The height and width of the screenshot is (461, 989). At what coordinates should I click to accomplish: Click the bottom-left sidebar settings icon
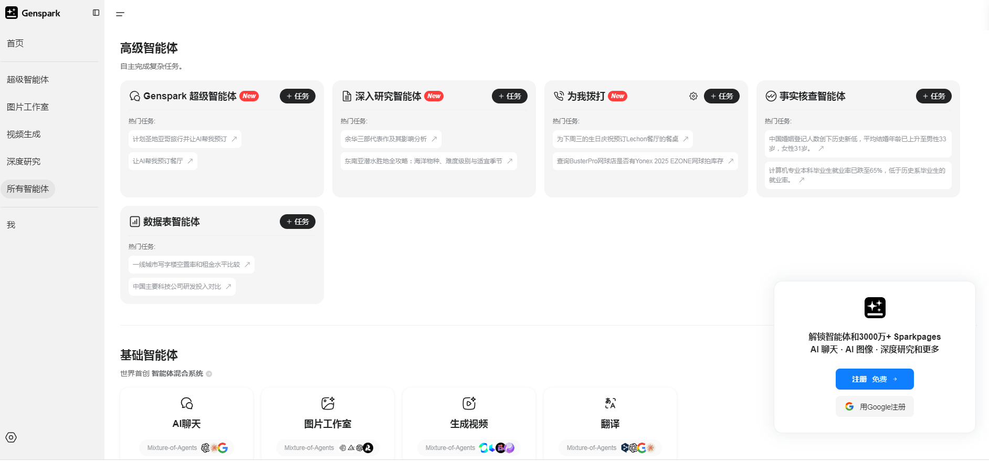[x=11, y=437]
